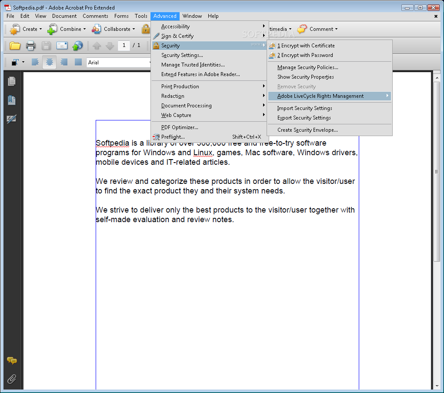Choose Import Security Settings

tap(330, 108)
